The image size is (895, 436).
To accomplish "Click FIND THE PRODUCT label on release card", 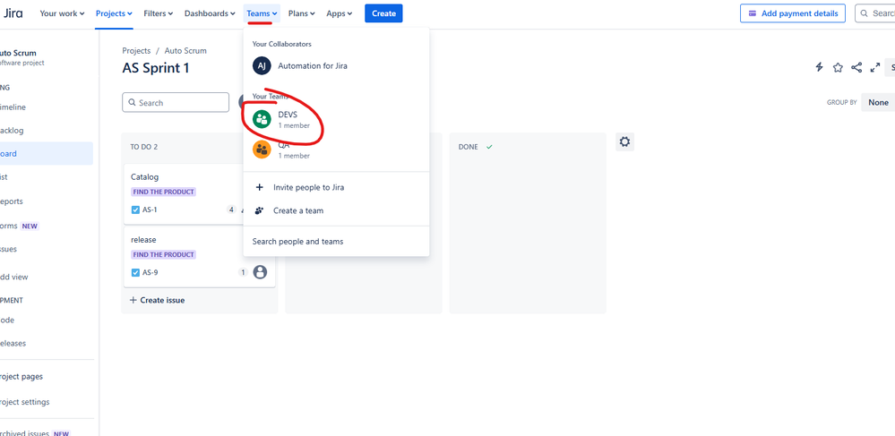I will [x=163, y=254].
